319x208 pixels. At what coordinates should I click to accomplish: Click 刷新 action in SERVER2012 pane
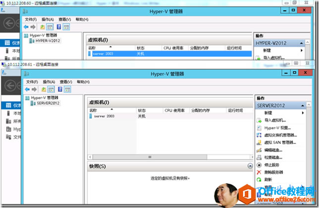coord(265,179)
